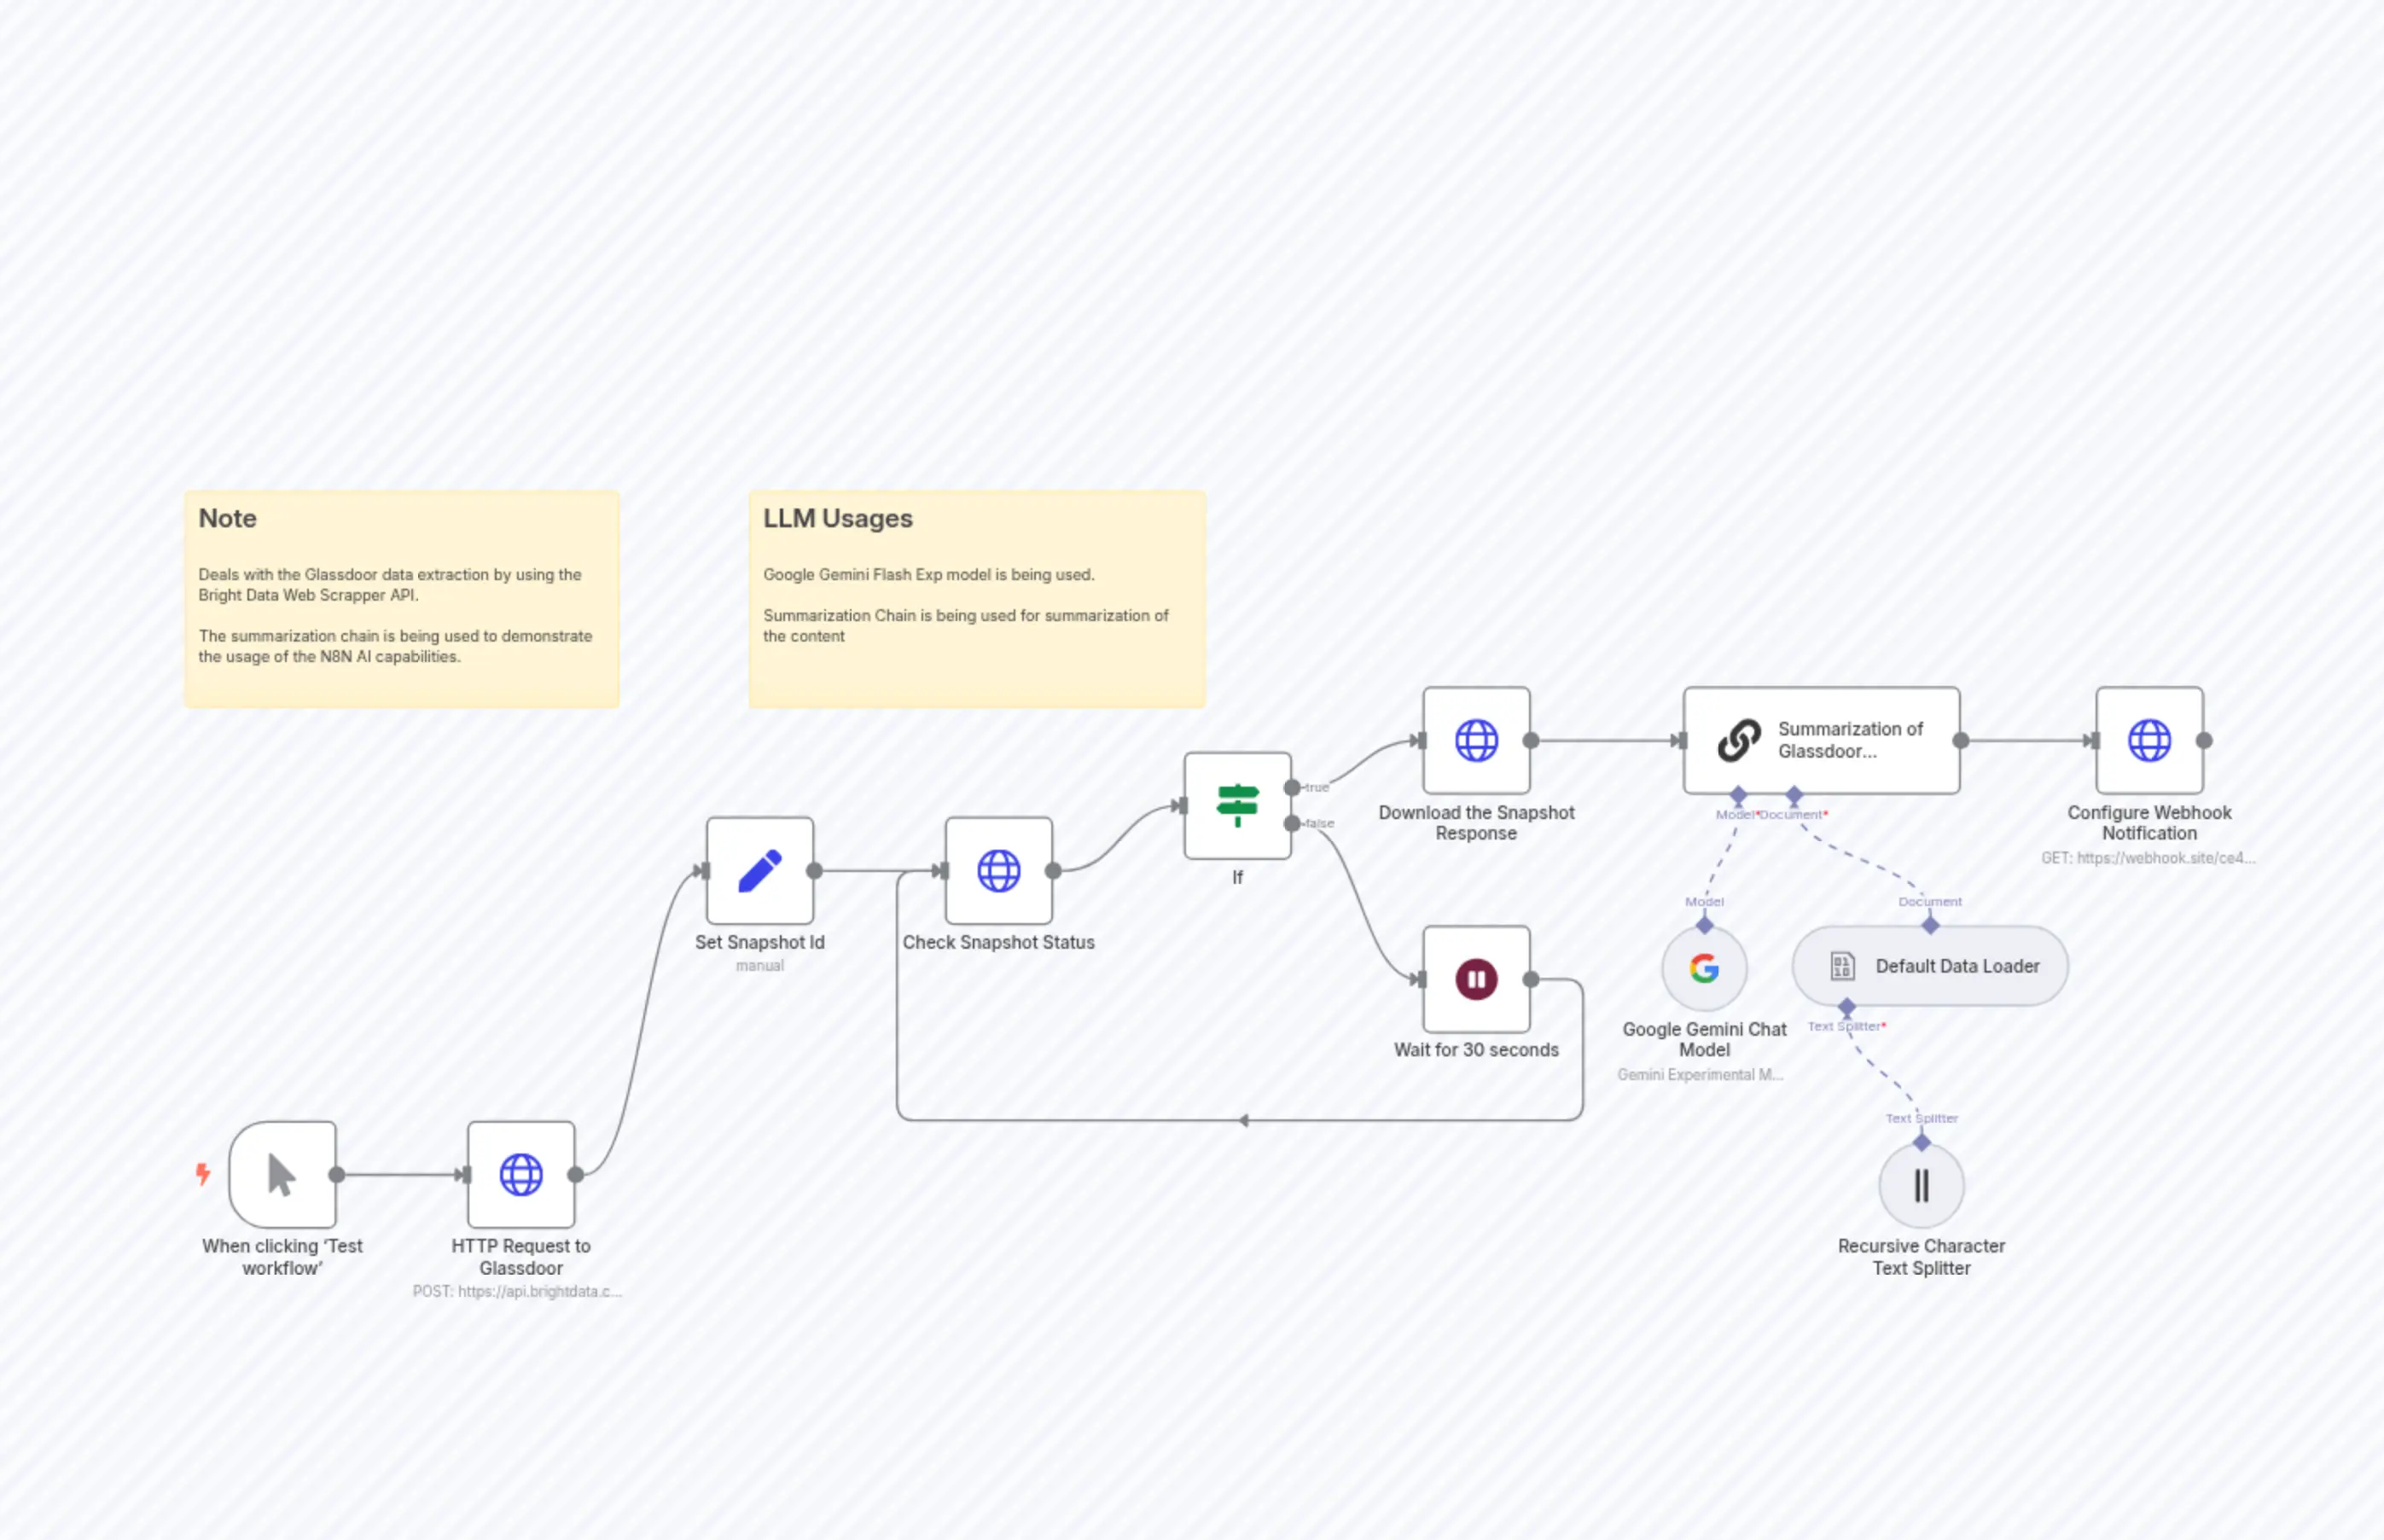Open the pencil icon on Set Snapshot Id node
Image resolution: width=2384 pixels, height=1540 pixels.
759,871
